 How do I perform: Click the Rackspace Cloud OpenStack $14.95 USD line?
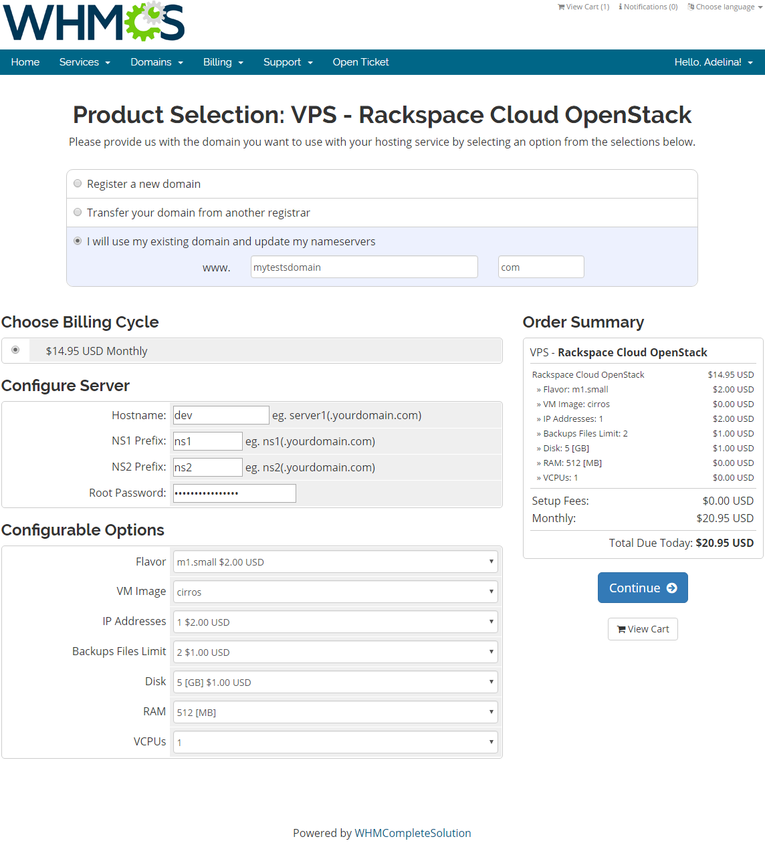pyautogui.click(x=643, y=374)
